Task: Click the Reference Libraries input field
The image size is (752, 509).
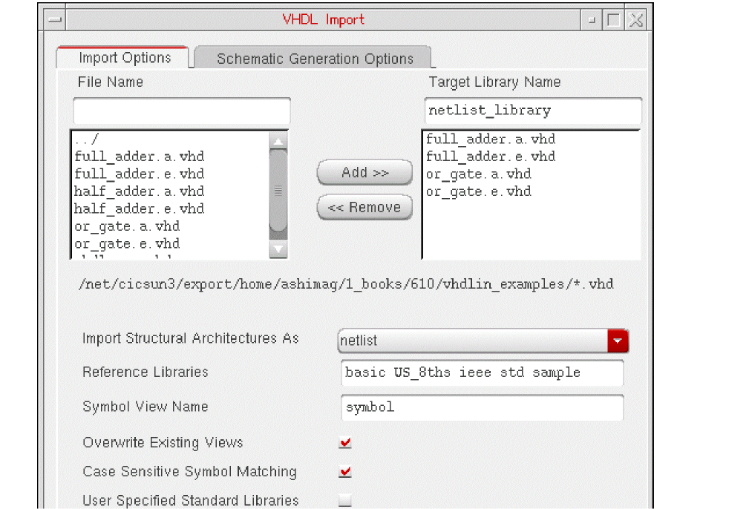Action: pos(482,373)
